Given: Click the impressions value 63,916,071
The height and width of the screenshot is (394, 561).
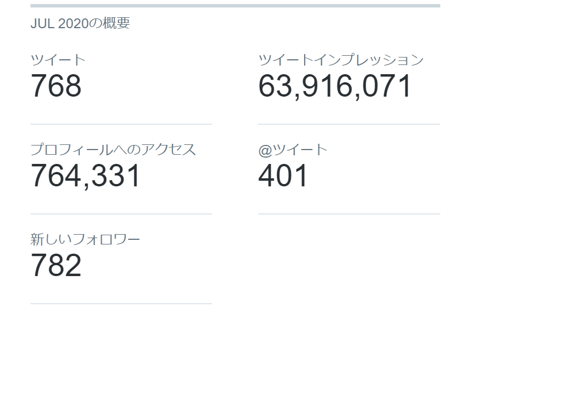Looking at the screenshot, I should click(335, 86).
